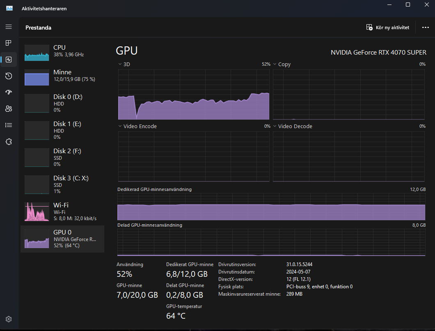Open the Processes page icon
This screenshot has height=331, width=435.
9,43
